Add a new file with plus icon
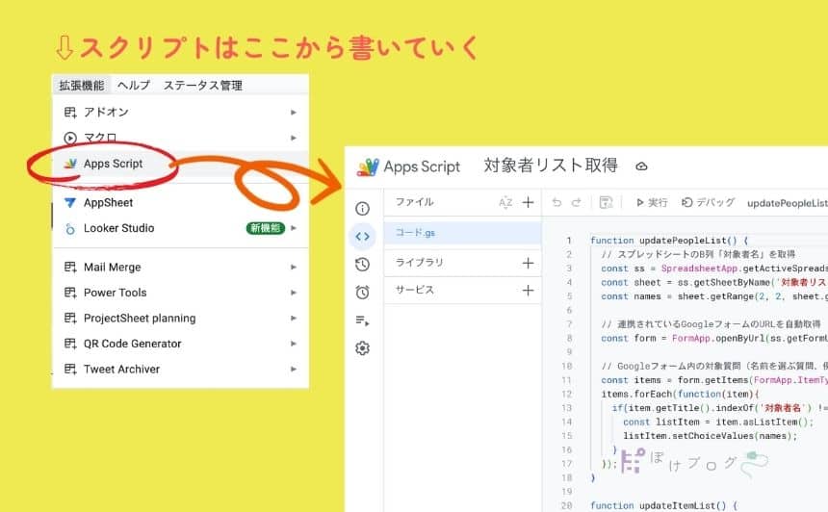The image size is (828, 512). click(528, 203)
